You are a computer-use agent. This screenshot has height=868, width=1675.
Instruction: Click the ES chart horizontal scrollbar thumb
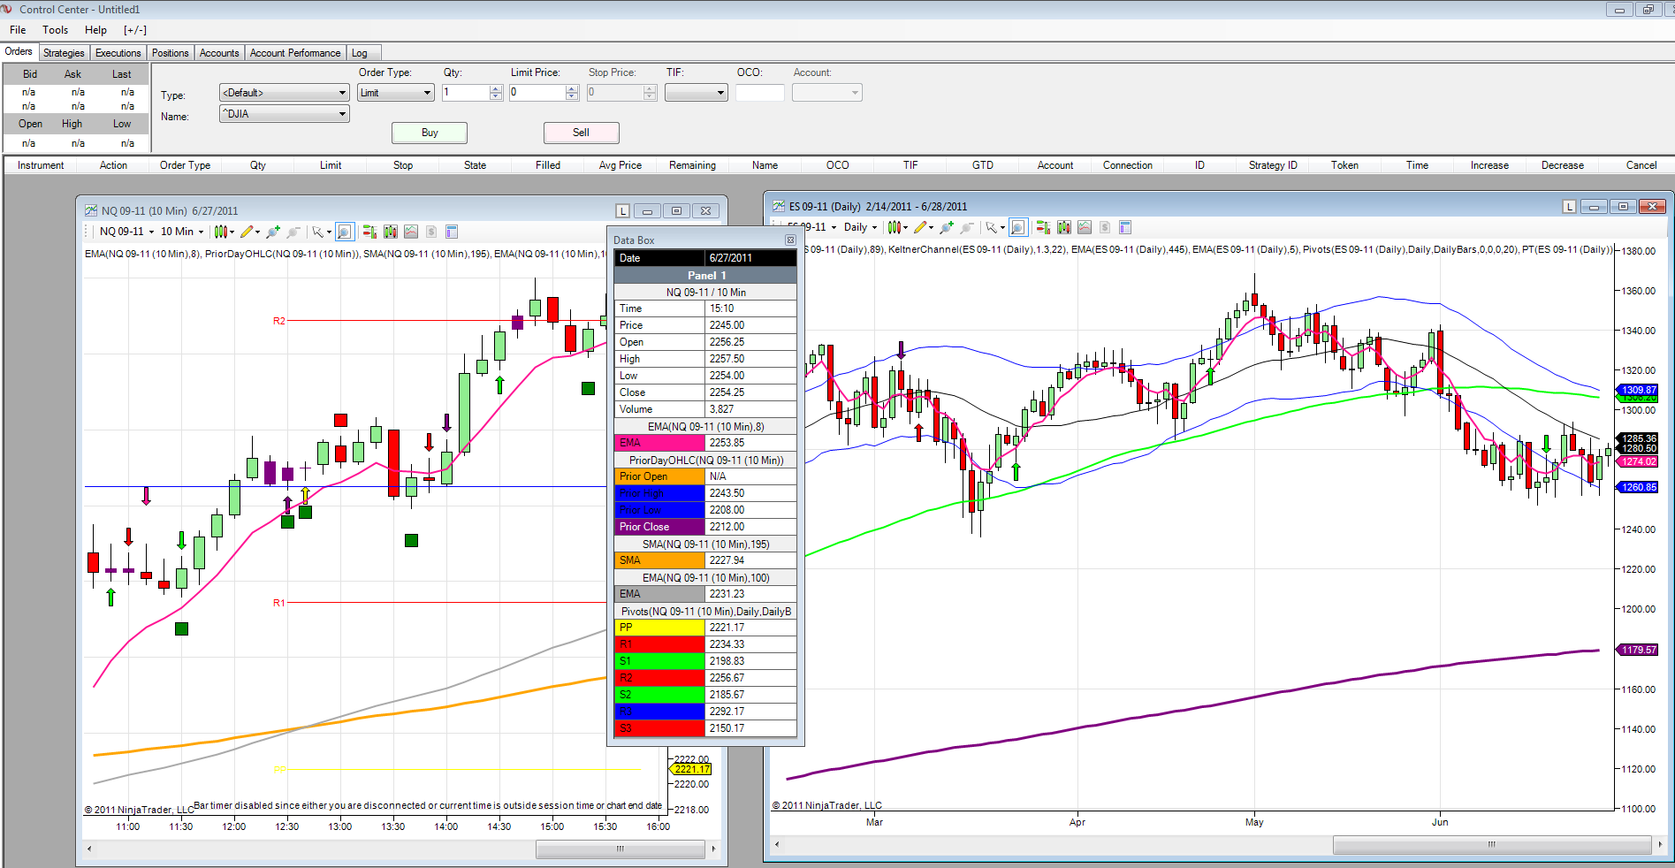(x=1491, y=844)
